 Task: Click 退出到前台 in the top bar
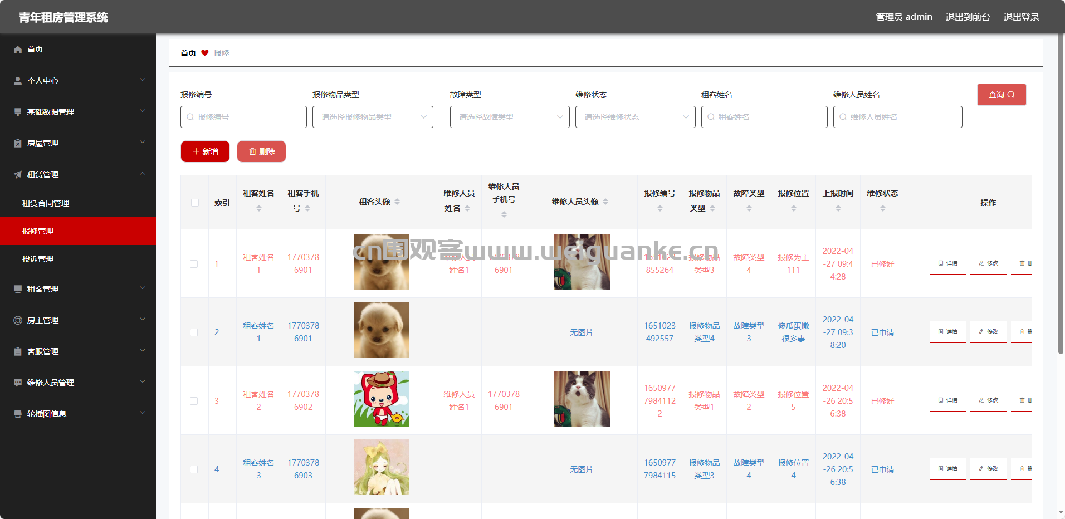(x=968, y=17)
